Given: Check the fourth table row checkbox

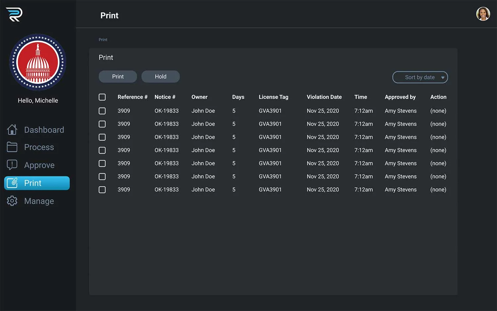Looking at the screenshot, I should coord(102,150).
